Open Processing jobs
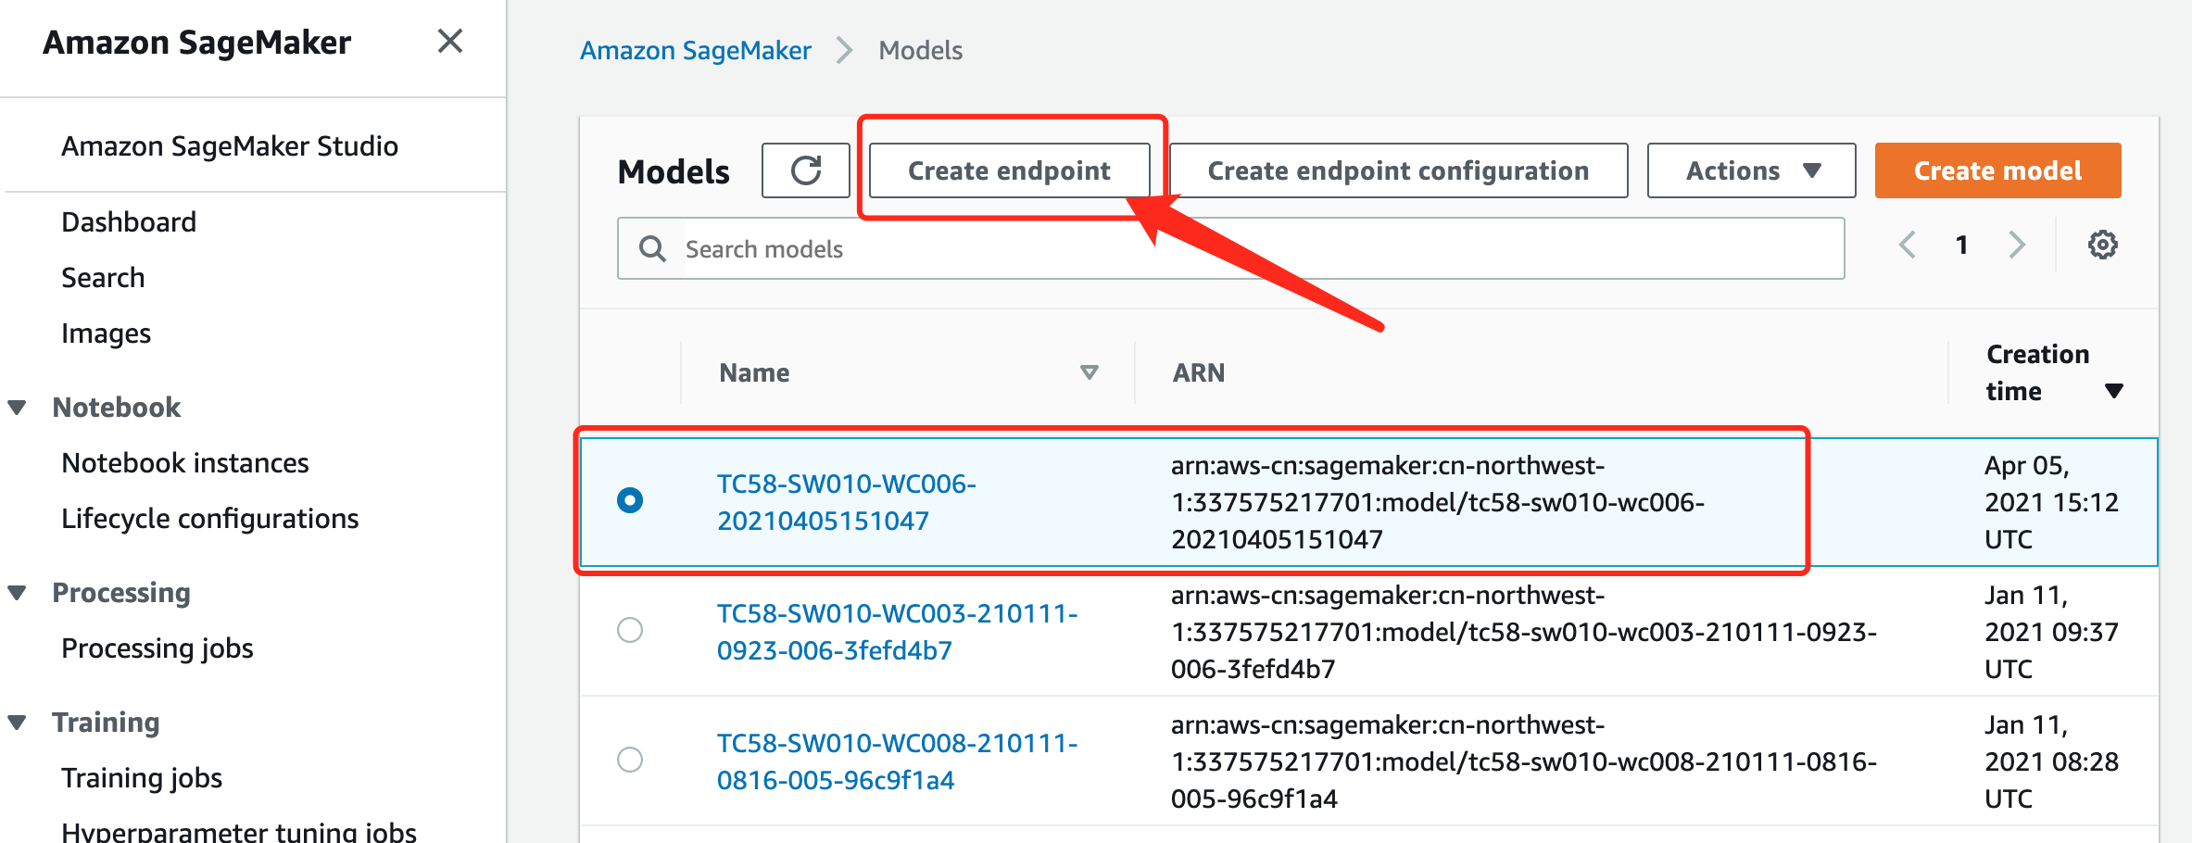Viewport: 2192px width, 843px height. point(157,648)
